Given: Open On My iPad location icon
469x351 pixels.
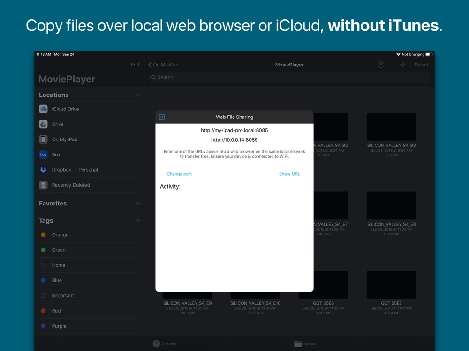Looking at the screenshot, I should coord(43,139).
